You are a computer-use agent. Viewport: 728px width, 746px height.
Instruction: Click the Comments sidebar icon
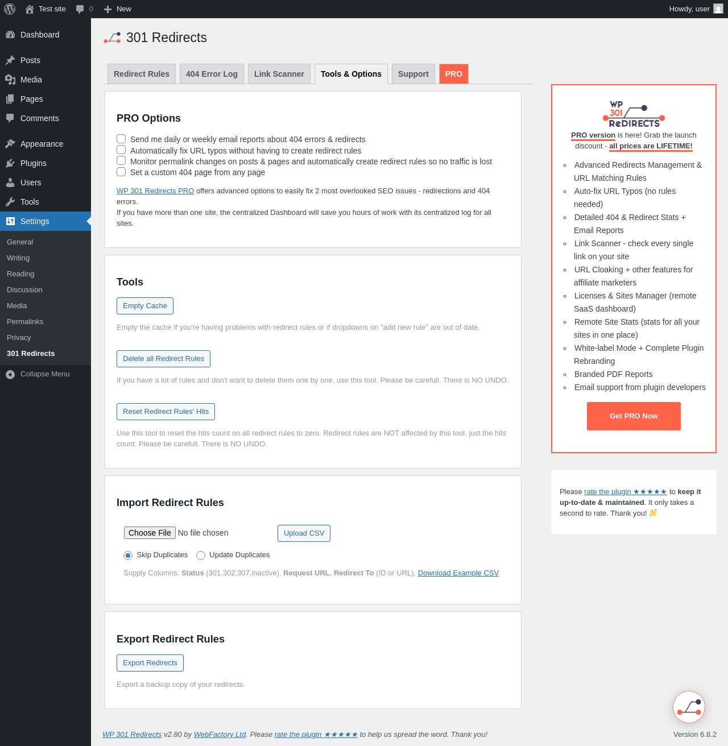click(10, 118)
